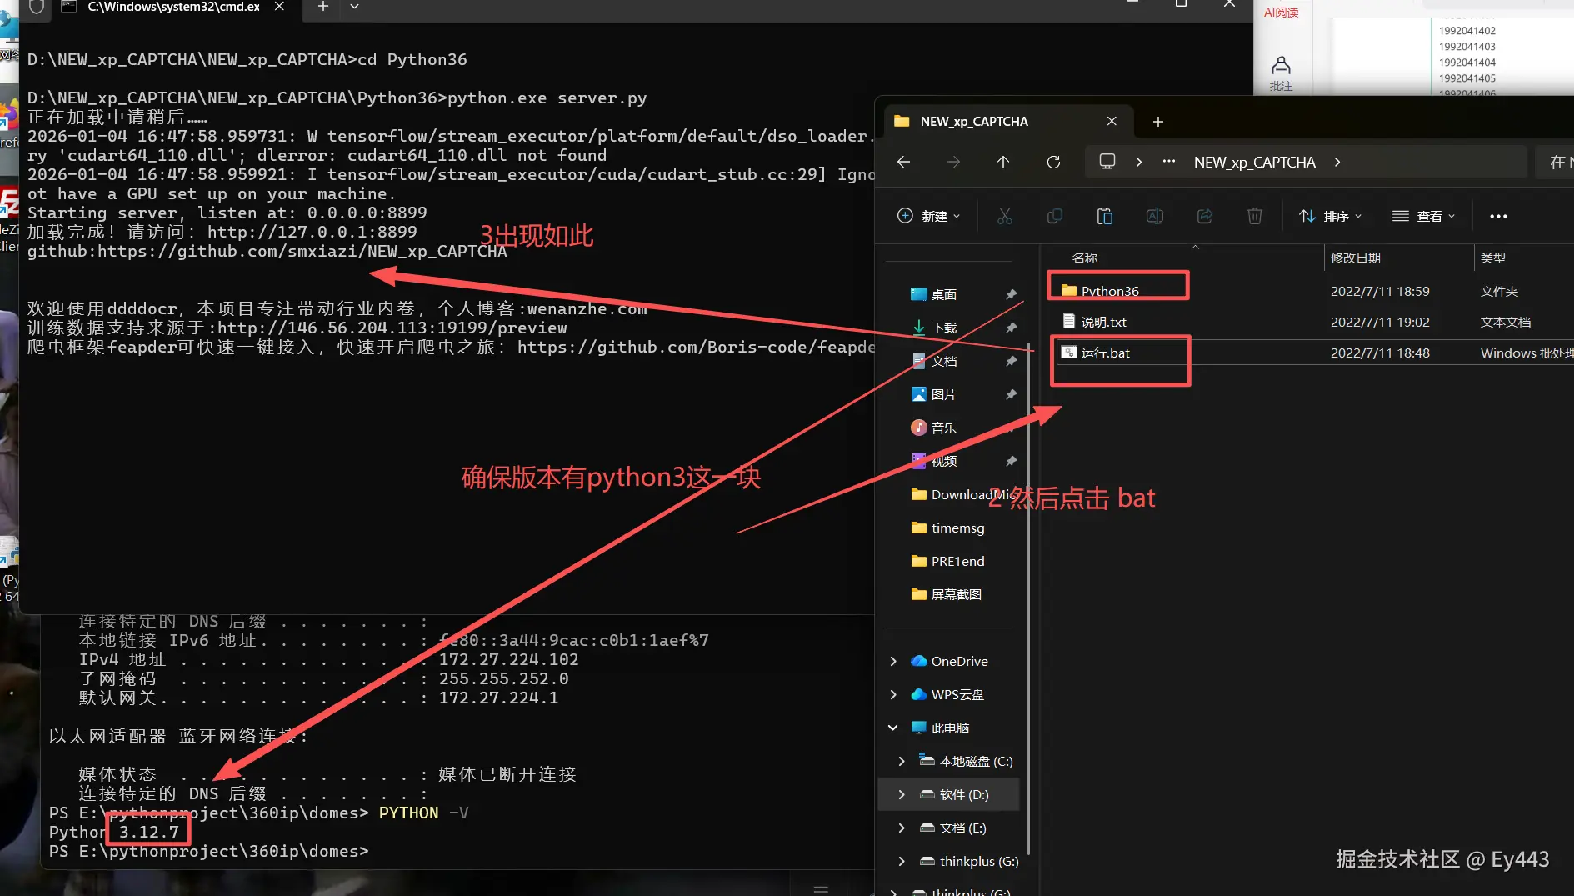Click the Copy icon in toolbar
Image resolution: width=1574 pixels, height=896 pixels.
click(x=1055, y=216)
